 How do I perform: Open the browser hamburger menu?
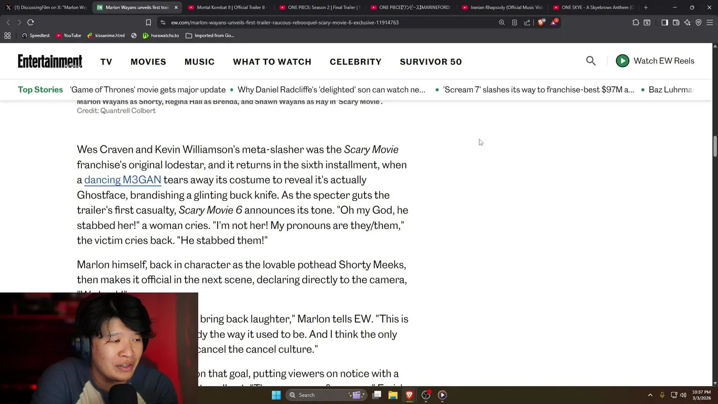tap(710, 22)
